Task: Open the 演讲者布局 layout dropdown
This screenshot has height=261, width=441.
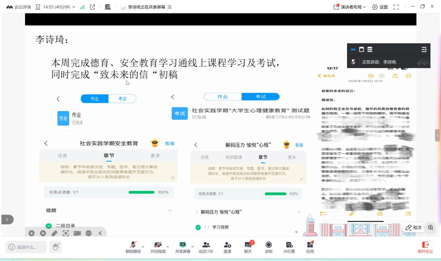Action: [x=350, y=7]
